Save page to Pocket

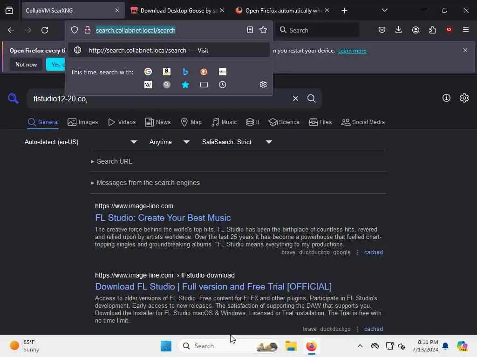coord(382,30)
